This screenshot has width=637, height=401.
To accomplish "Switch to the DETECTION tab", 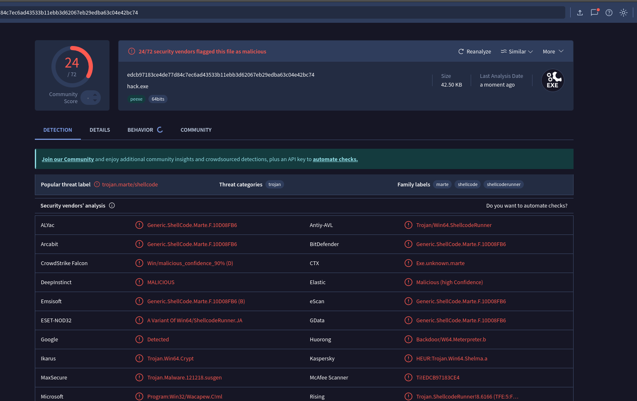I will point(58,130).
